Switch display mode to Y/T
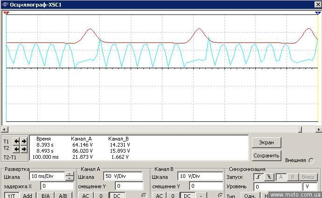This screenshot has width=322, height=198. (x=11, y=195)
